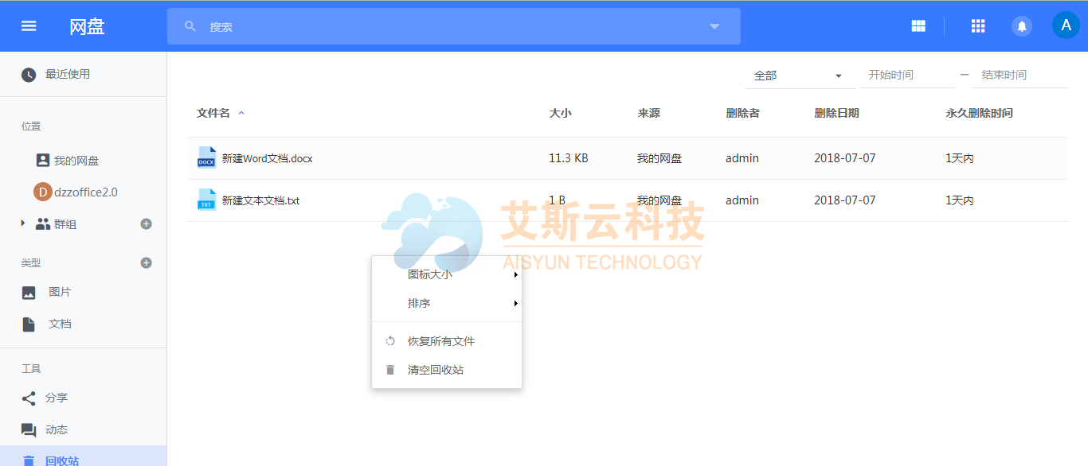1088x466 pixels.
Task: Open 分享 in the tools section
Action: [x=57, y=398]
